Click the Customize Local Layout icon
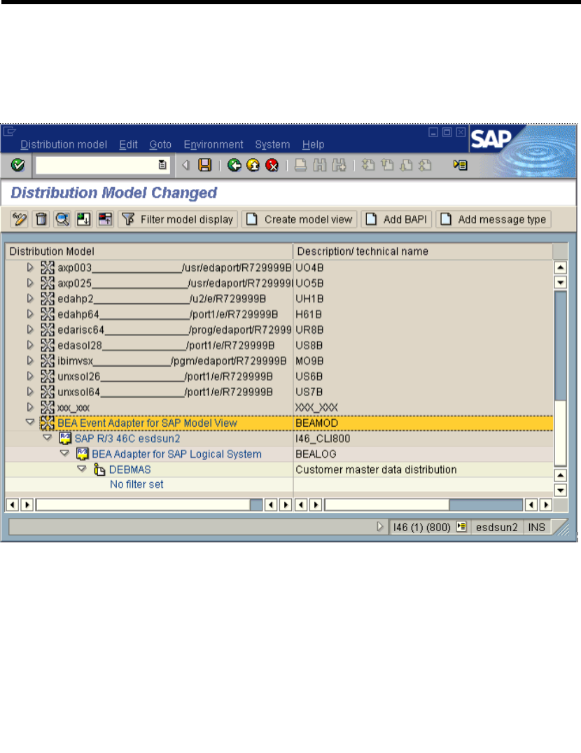This screenshot has height=753, width=581. pyautogui.click(x=460, y=165)
